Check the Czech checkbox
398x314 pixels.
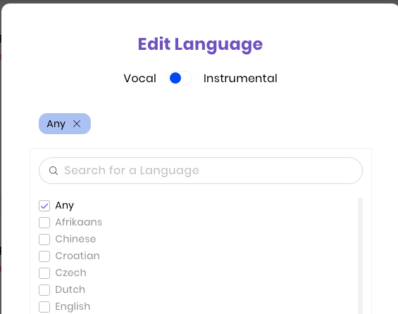(x=44, y=273)
